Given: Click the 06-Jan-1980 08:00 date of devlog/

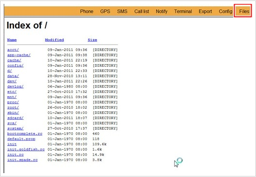Looking at the screenshot, I should [x=67, y=87].
